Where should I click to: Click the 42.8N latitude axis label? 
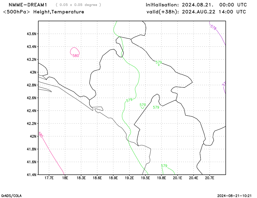[x=31, y=85]
